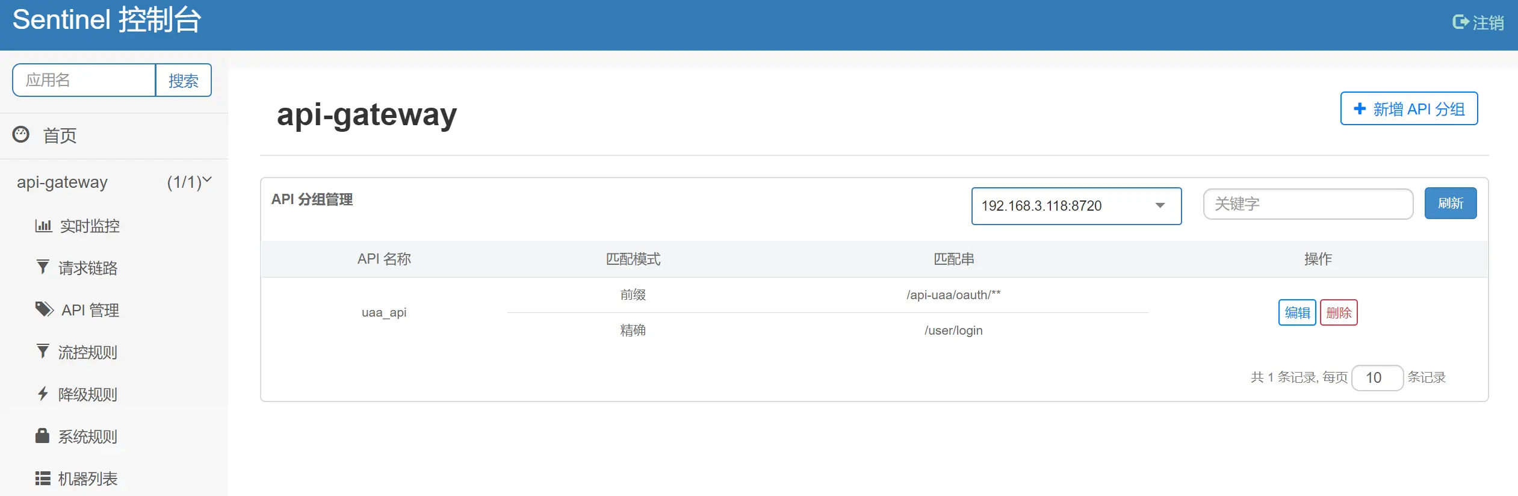Click the plus icon in 新增 API 分组
The image size is (1518, 496).
point(1360,108)
